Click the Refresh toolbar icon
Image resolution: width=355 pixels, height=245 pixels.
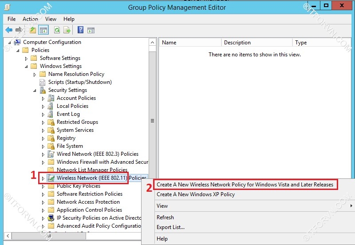coord(57,30)
